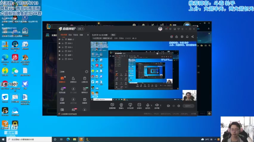
Task: Click the record video icon near settings gear
Action: point(169,106)
